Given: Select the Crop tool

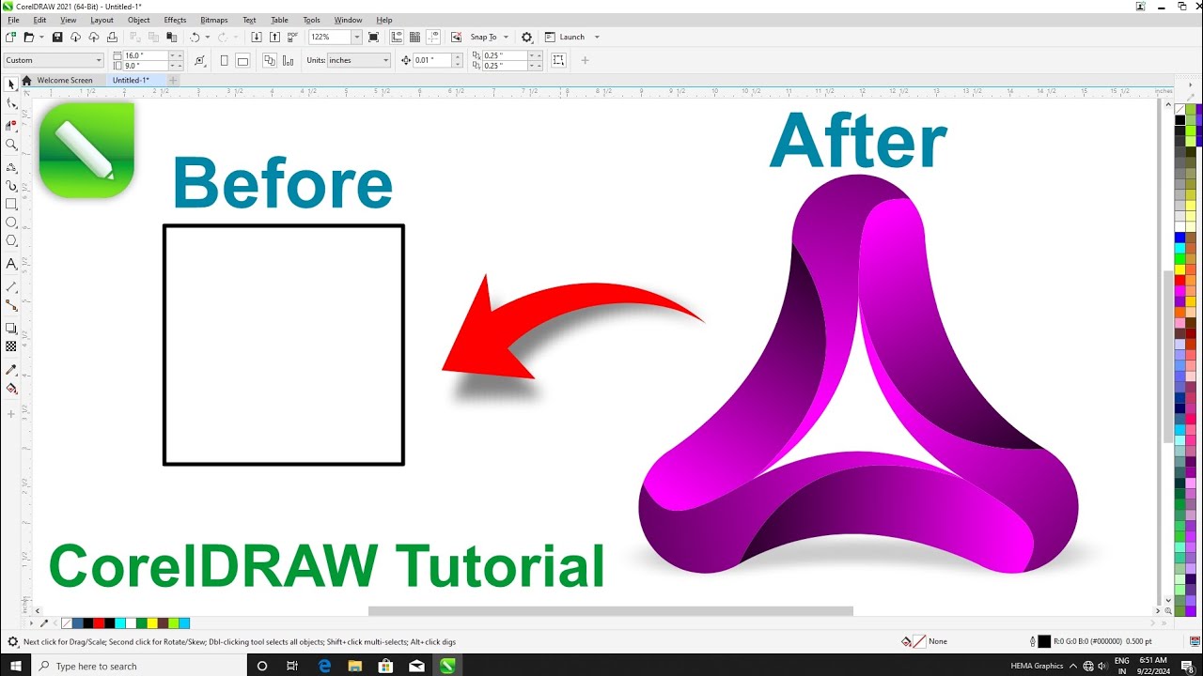Looking at the screenshot, I should coord(11,125).
